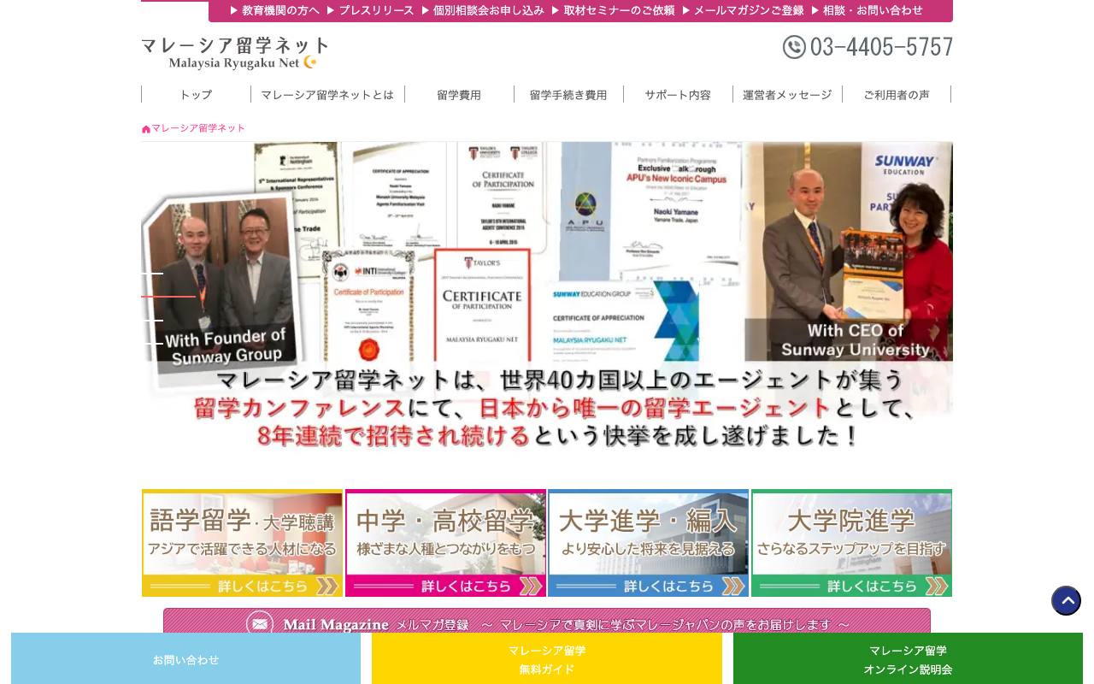The image size is (1094, 684).
Task: Click the scroll-to-top arrow icon
Action: 1066,601
